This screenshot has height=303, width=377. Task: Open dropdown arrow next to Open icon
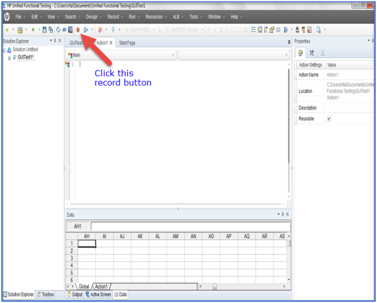(x=26, y=30)
